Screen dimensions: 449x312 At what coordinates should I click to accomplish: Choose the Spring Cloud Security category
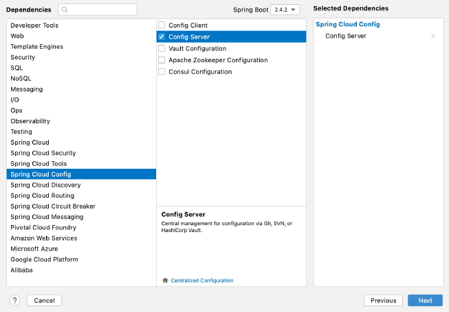pyautogui.click(x=81, y=153)
